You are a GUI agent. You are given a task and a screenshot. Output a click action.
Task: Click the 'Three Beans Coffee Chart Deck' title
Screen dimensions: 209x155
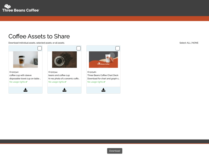click(103, 75)
